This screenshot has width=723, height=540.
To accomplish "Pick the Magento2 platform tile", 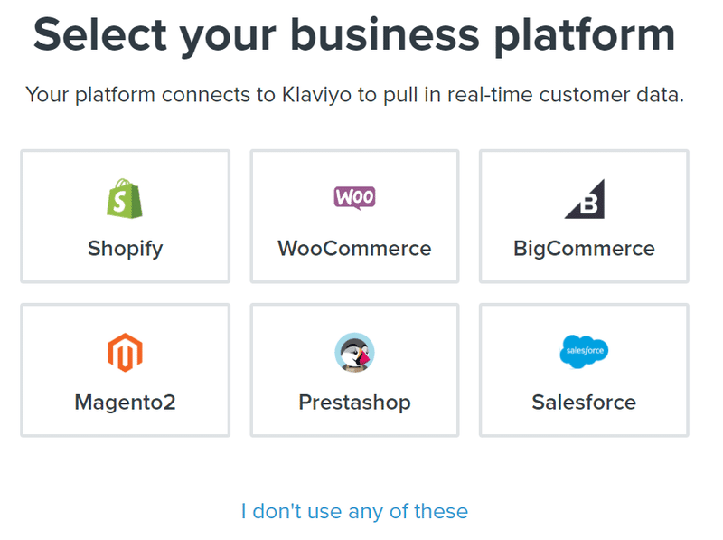I will [x=125, y=370].
